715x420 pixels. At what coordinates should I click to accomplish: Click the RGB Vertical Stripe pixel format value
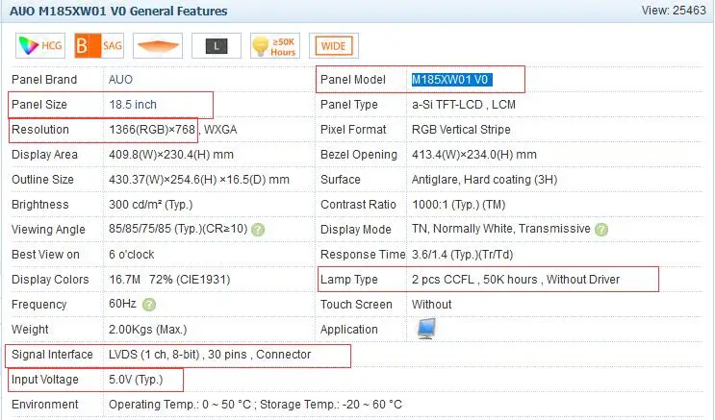(x=461, y=130)
